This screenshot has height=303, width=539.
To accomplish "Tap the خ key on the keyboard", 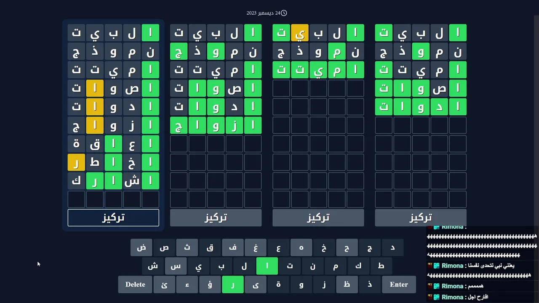I will click(324, 247).
